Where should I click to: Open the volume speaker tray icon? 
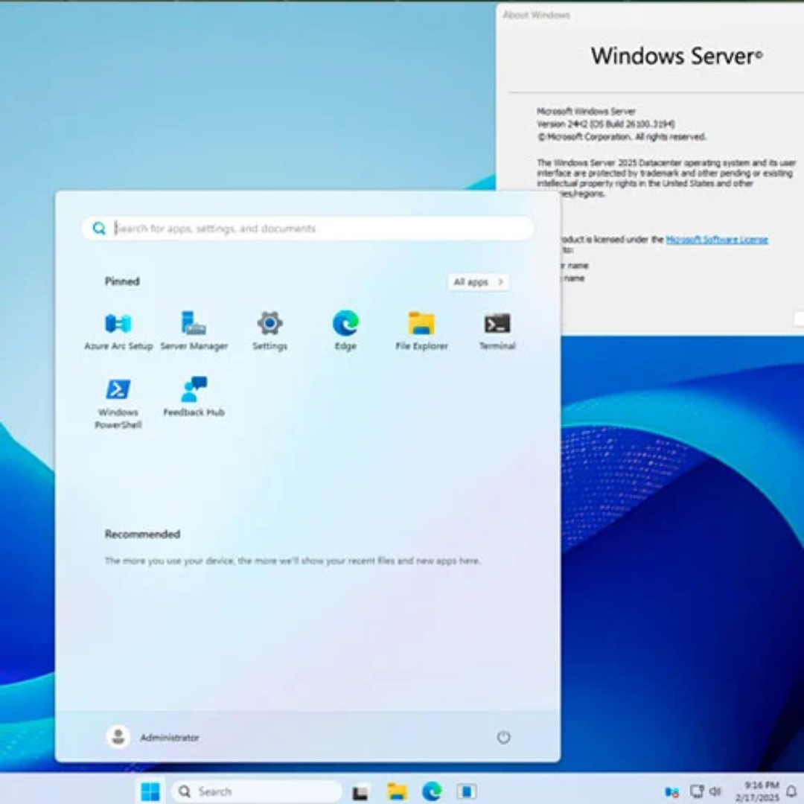click(x=715, y=791)
